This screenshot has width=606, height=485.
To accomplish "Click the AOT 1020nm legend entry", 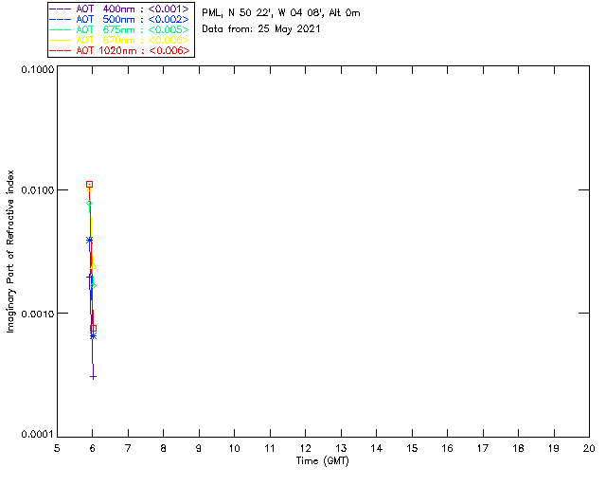I will coord(119,50).
